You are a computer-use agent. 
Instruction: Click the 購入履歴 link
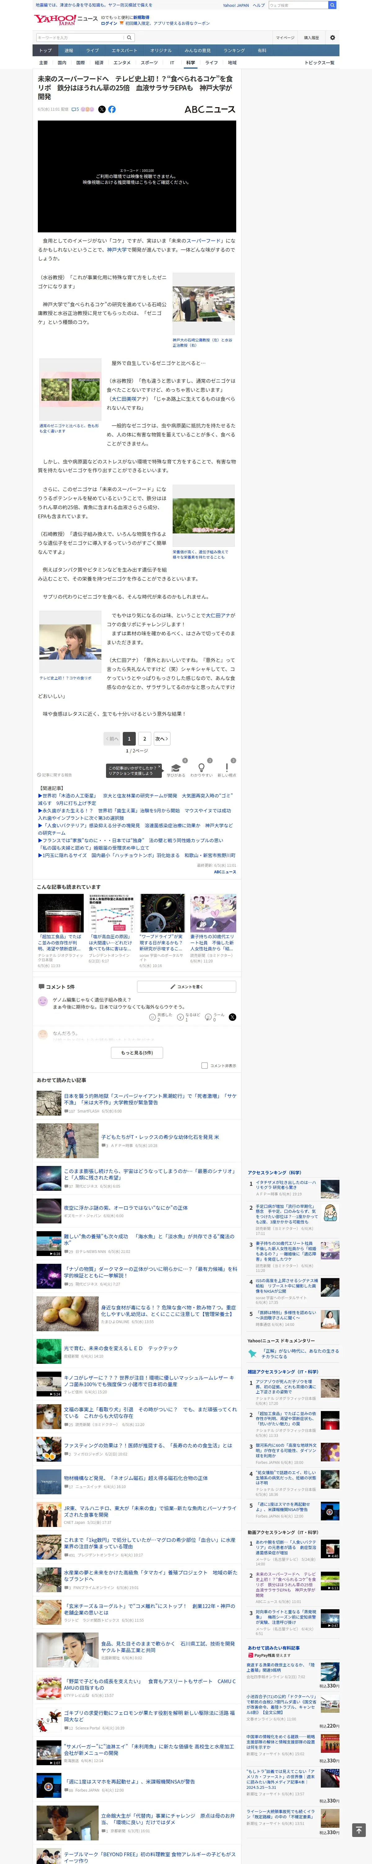tap(311, 38)
